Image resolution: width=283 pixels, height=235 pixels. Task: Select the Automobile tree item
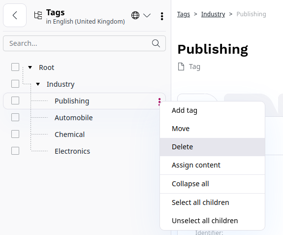[x=74, y=118]
